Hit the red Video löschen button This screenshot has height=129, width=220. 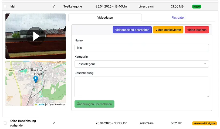[x=197, y=30]
